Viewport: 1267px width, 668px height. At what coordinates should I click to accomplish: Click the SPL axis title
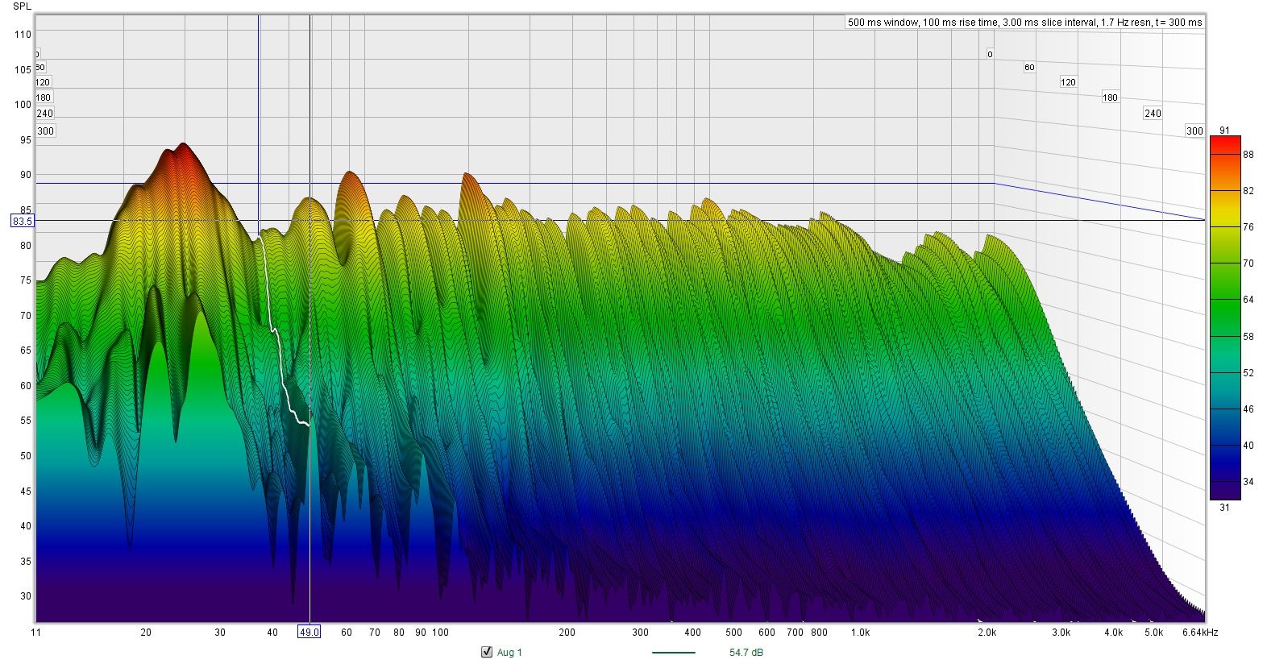[22, 6]
